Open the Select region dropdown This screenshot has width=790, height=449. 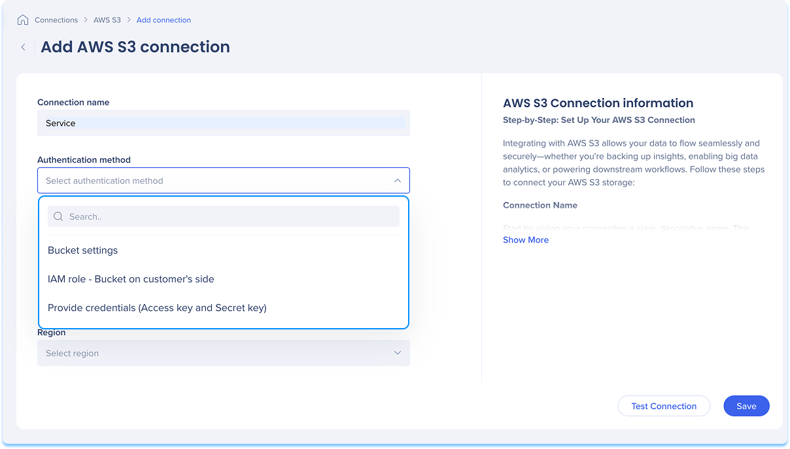[224, 353]
